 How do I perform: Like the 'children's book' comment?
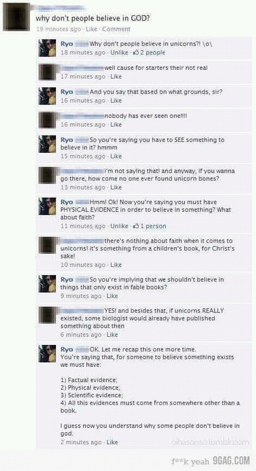tap(116, 265)
